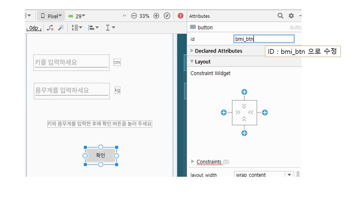Click the Attributes panel search icon
The width and height of the screenshot is (359, 202).
(x=280, y=16)
